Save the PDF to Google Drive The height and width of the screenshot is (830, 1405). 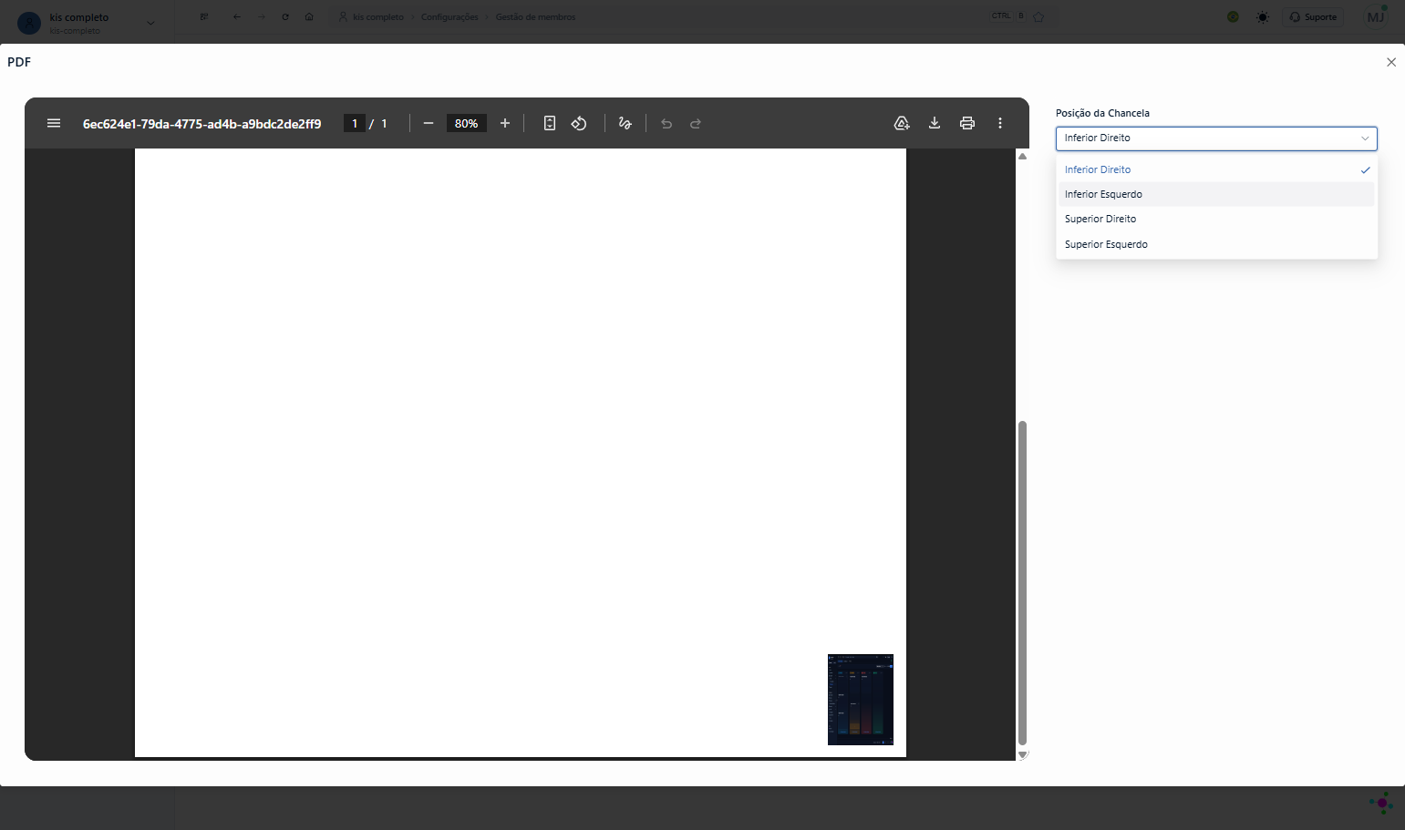click(x=902, y=123)
